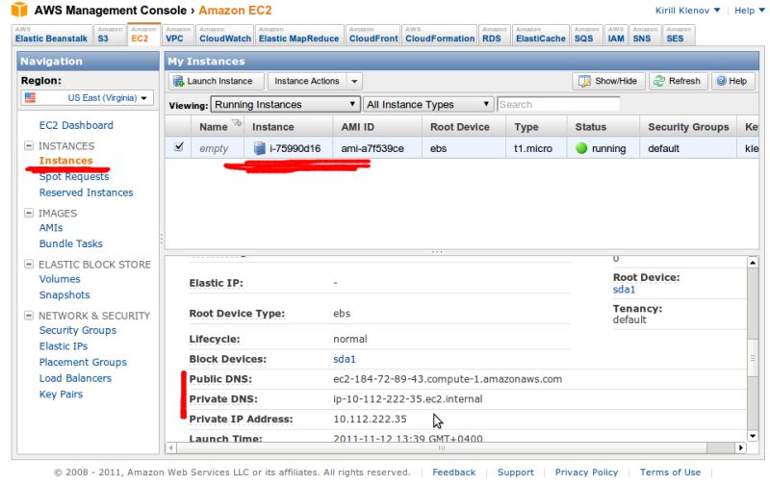770x485 pixels.
Task: Switch to the IAM service tab
Action: [x=616, y=36]
